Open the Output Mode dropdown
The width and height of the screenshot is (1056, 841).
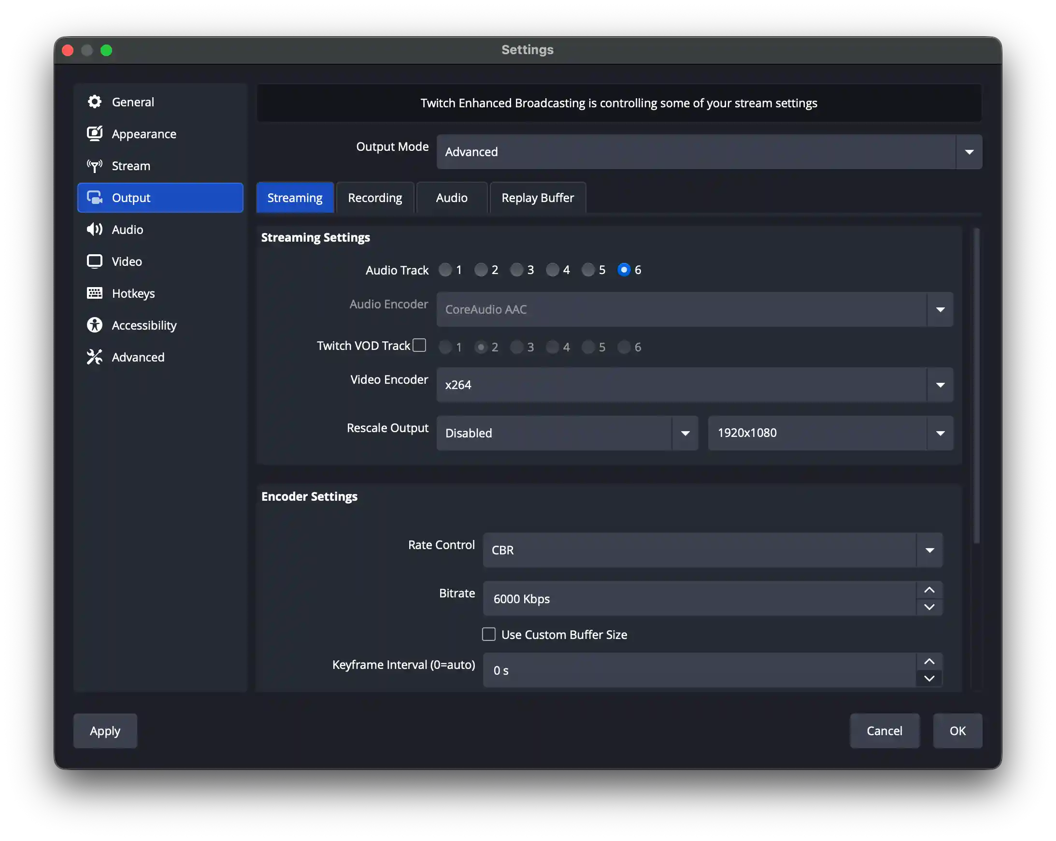(709, 152)
